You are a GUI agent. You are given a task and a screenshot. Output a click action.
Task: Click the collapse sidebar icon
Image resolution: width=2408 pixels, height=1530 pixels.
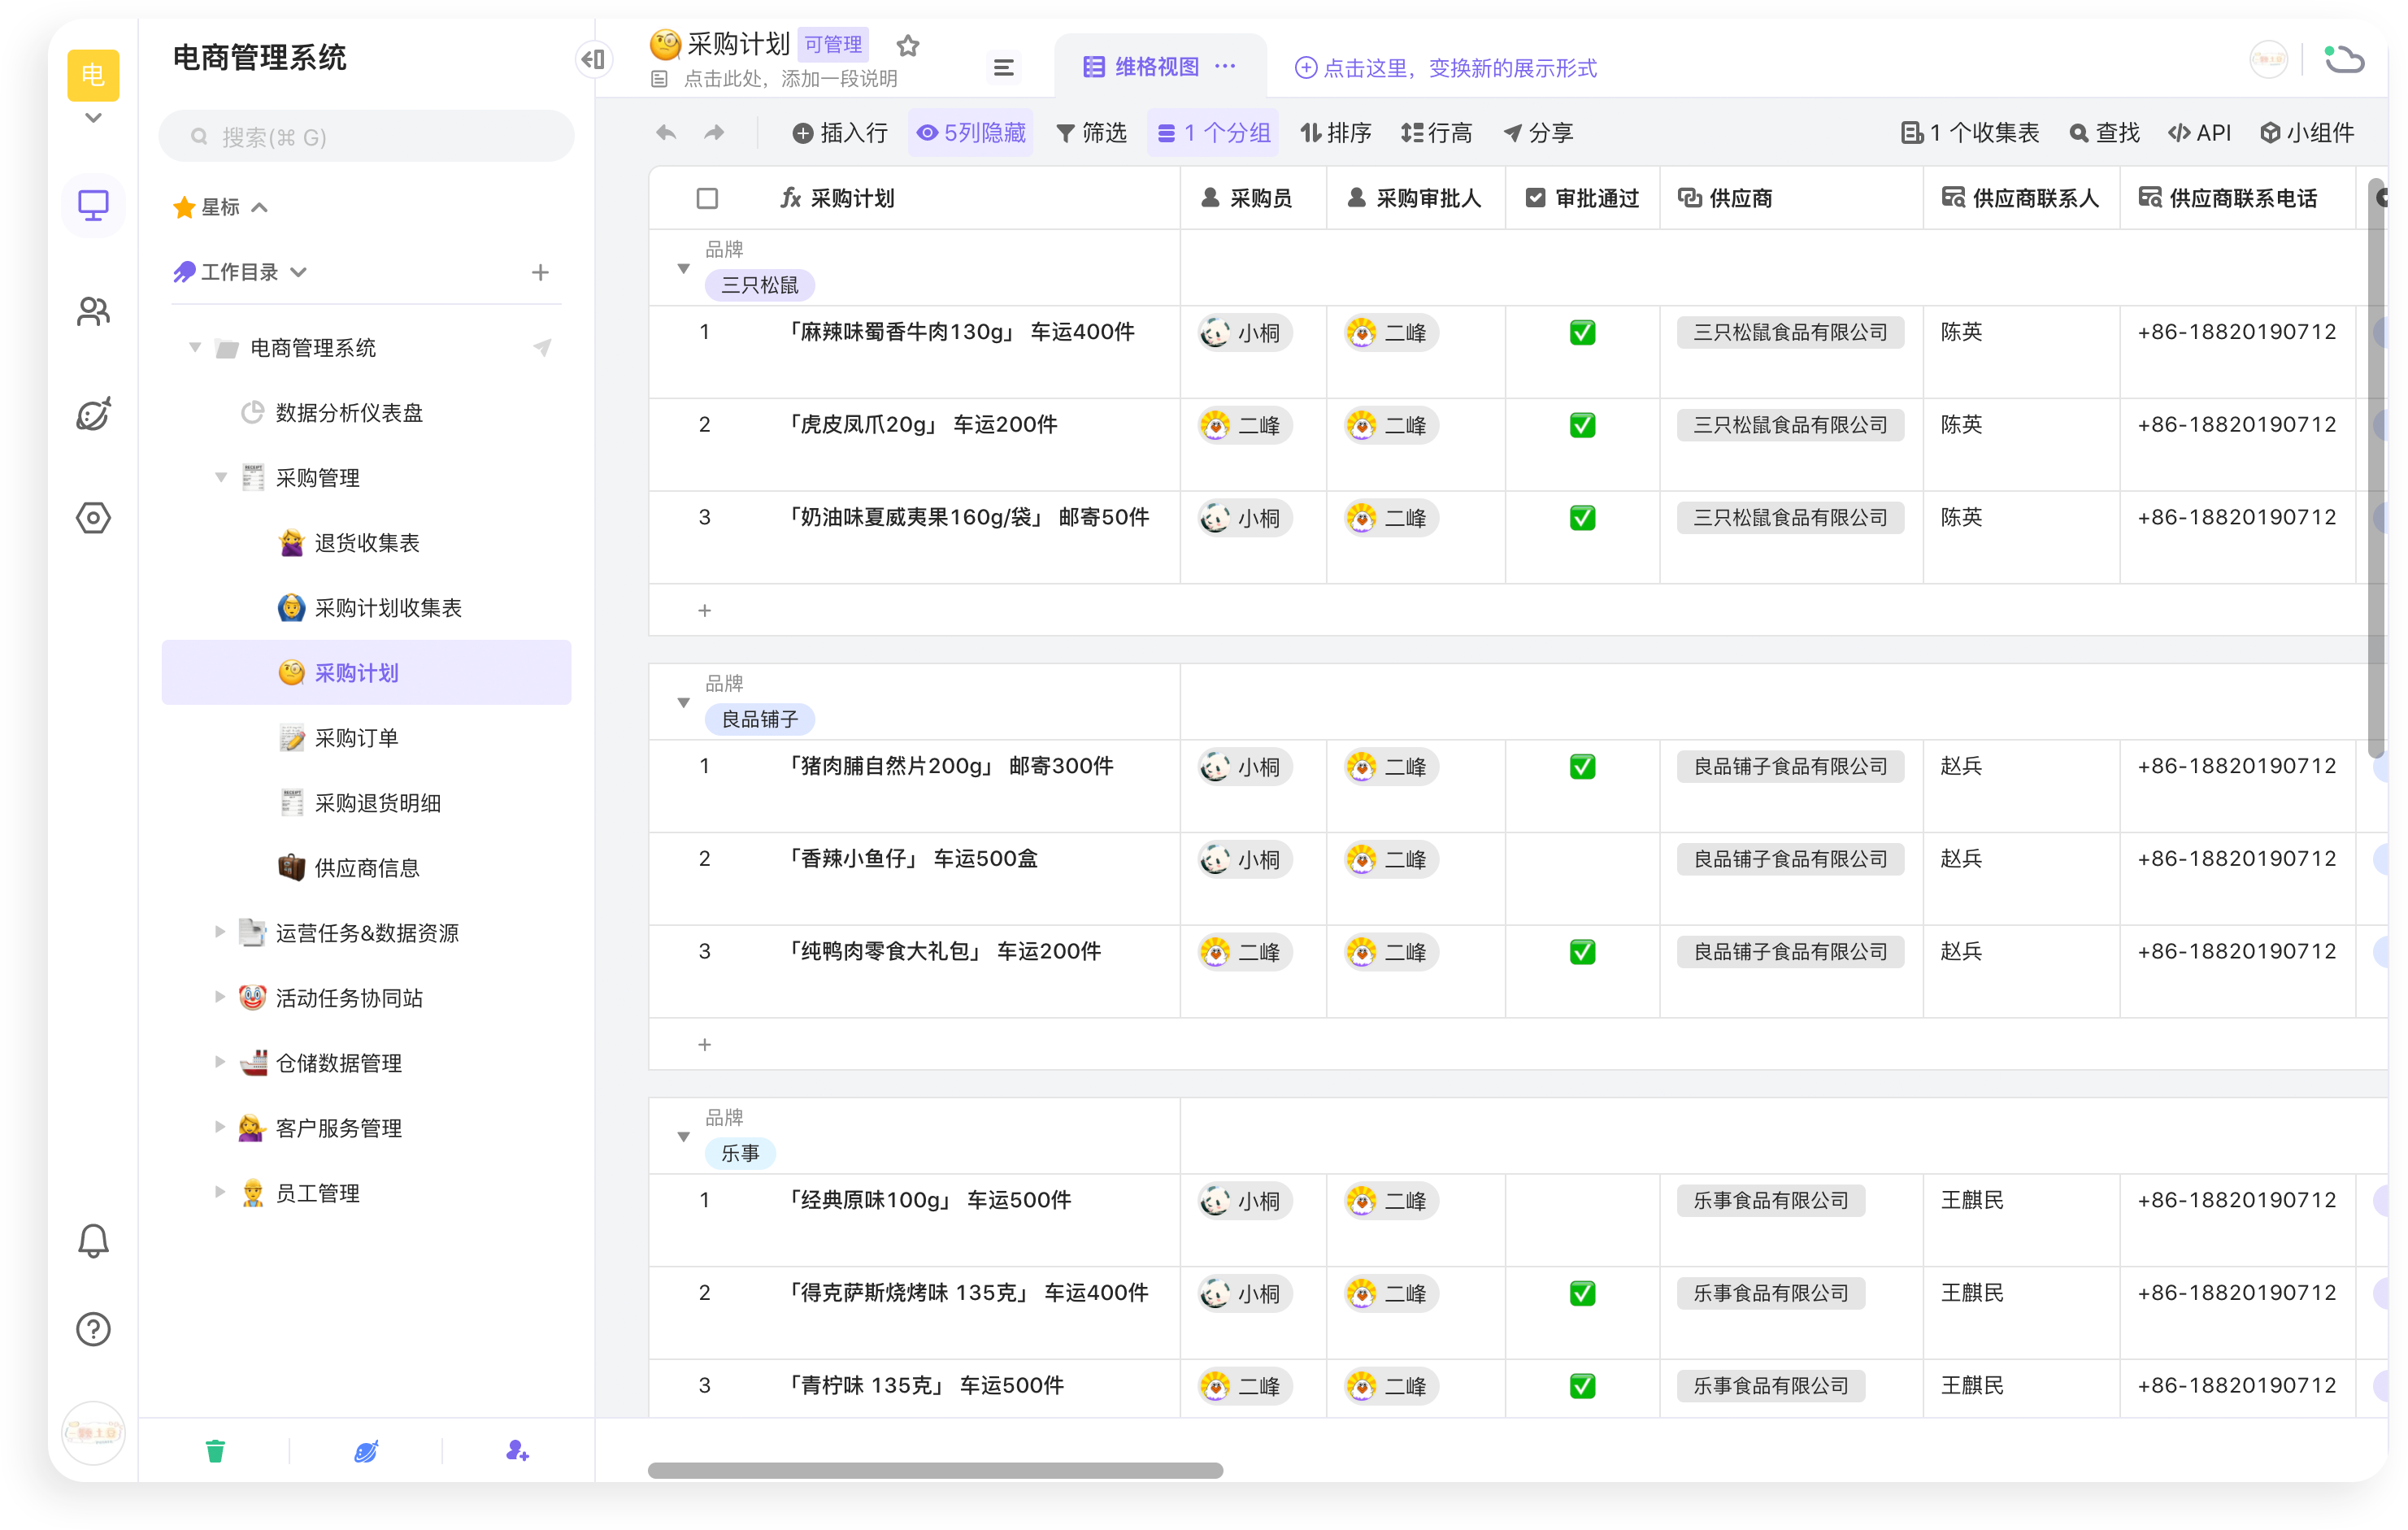(593, 59)
